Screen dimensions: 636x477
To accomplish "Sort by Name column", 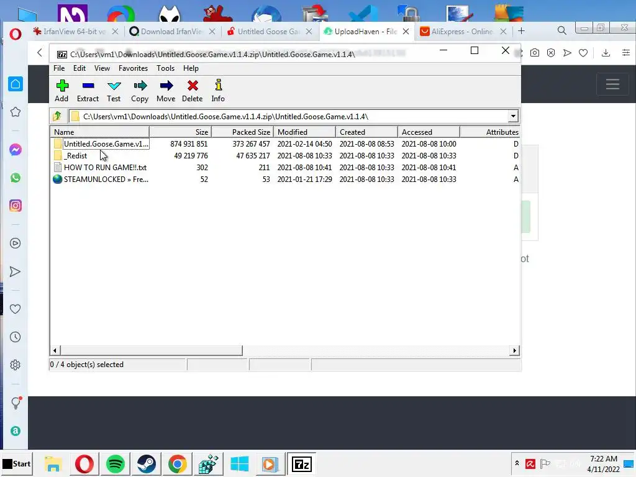I will coord(100,132).
